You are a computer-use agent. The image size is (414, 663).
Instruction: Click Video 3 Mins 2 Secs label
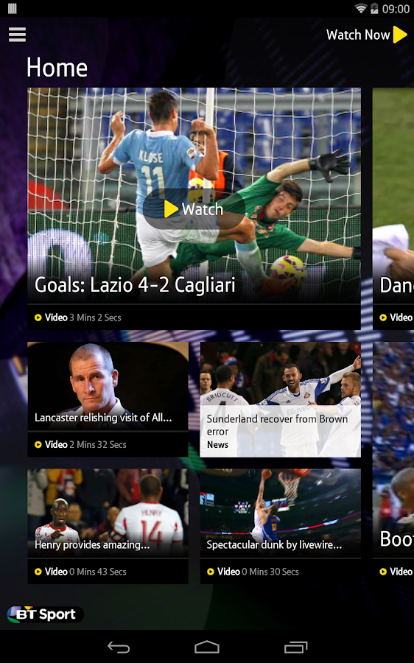(78, 318)
